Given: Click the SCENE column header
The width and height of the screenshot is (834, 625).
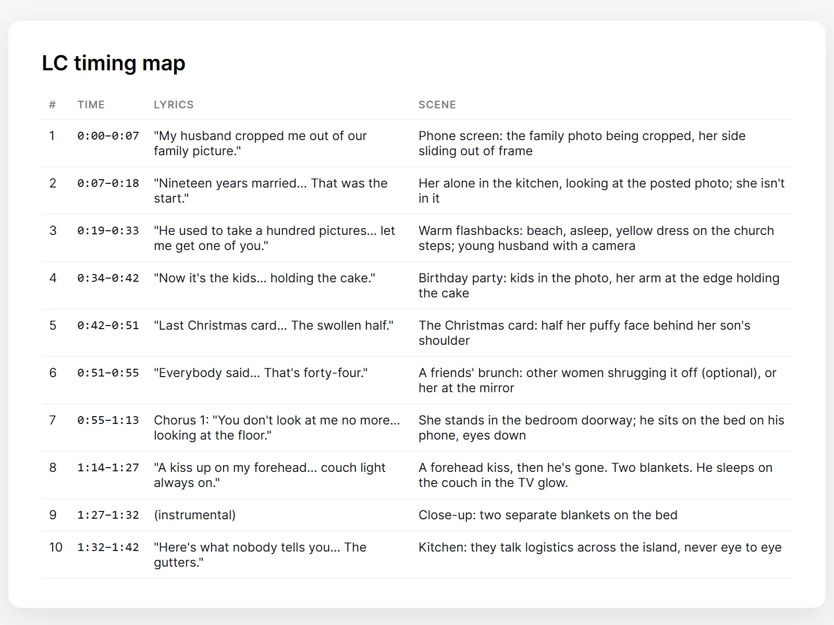Looking at the screenshot, I should point(437,105).
